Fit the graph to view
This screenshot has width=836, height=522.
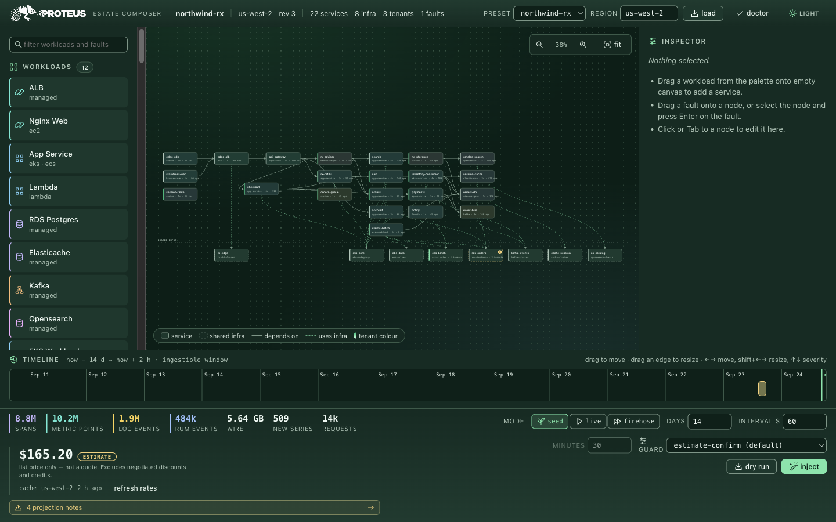pyautogui.click(x=612, y=45)
